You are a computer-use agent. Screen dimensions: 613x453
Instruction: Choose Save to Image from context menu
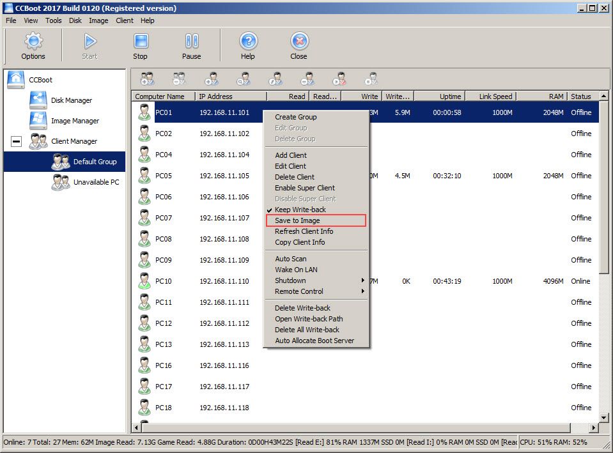click(x=316, y=220)
